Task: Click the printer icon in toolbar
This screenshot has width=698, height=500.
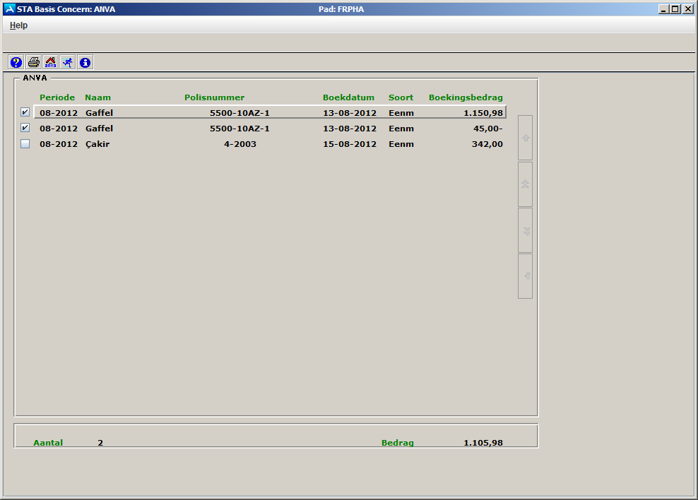Action: pyautogui.click(x=33, y=62)
